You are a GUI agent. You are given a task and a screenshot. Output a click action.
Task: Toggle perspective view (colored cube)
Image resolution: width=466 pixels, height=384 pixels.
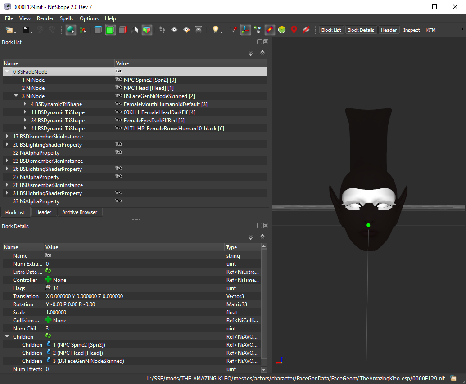(147, 30)
